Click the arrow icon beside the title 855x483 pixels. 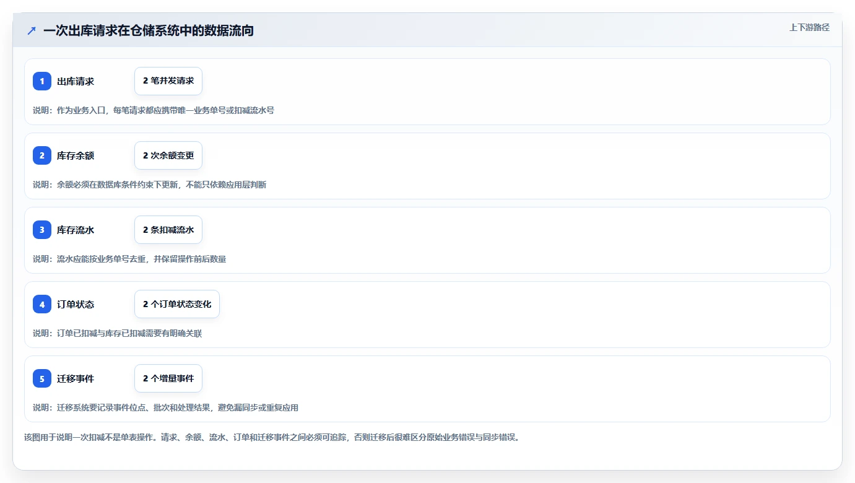[32, 30]
